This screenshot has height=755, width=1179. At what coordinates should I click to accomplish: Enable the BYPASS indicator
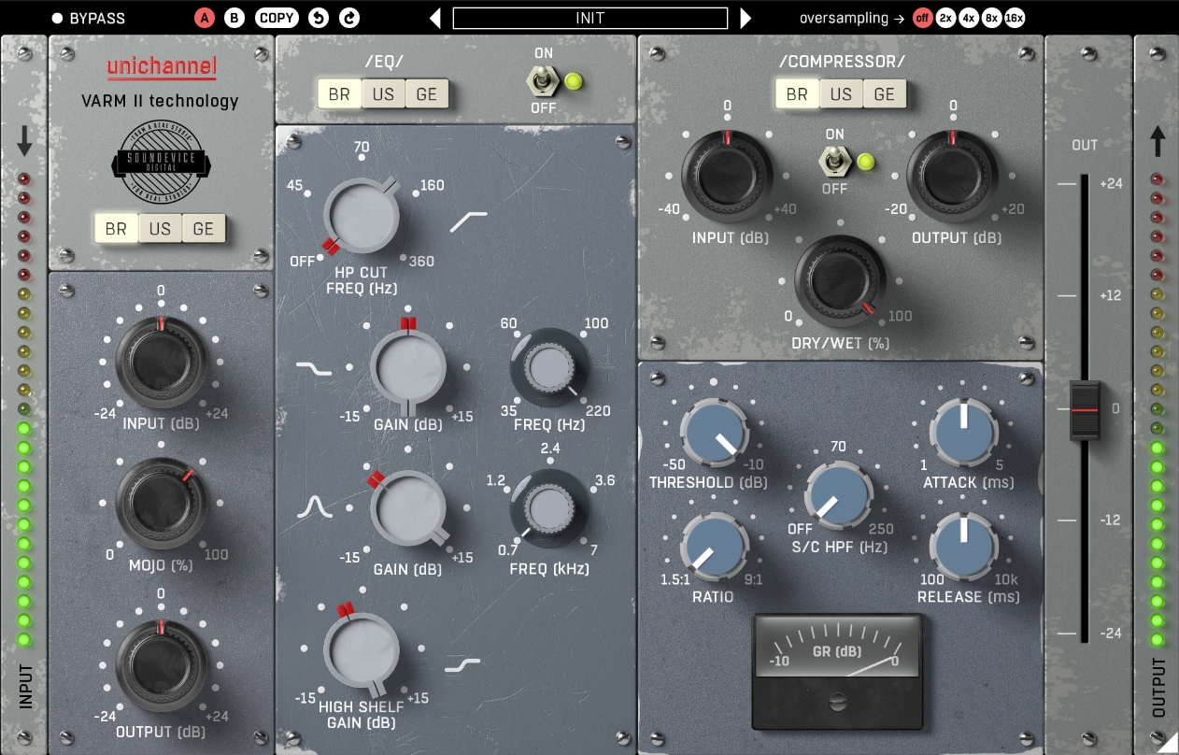pos(57,18)
